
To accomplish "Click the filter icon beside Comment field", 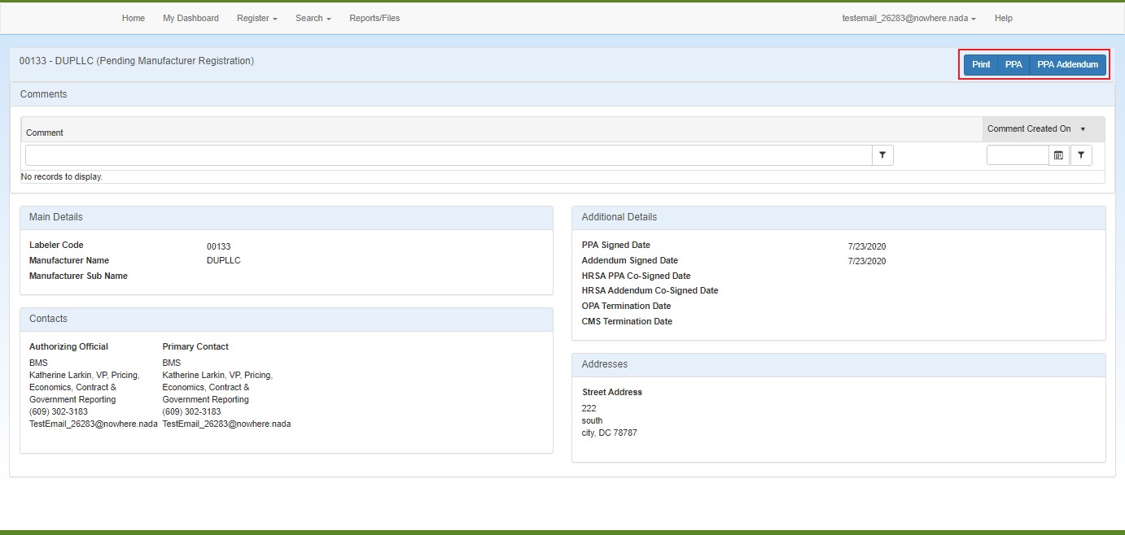I will [x=882, y=154].
